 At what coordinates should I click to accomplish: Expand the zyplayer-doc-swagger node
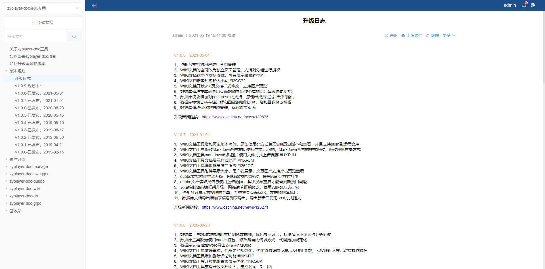click(6, 174)
